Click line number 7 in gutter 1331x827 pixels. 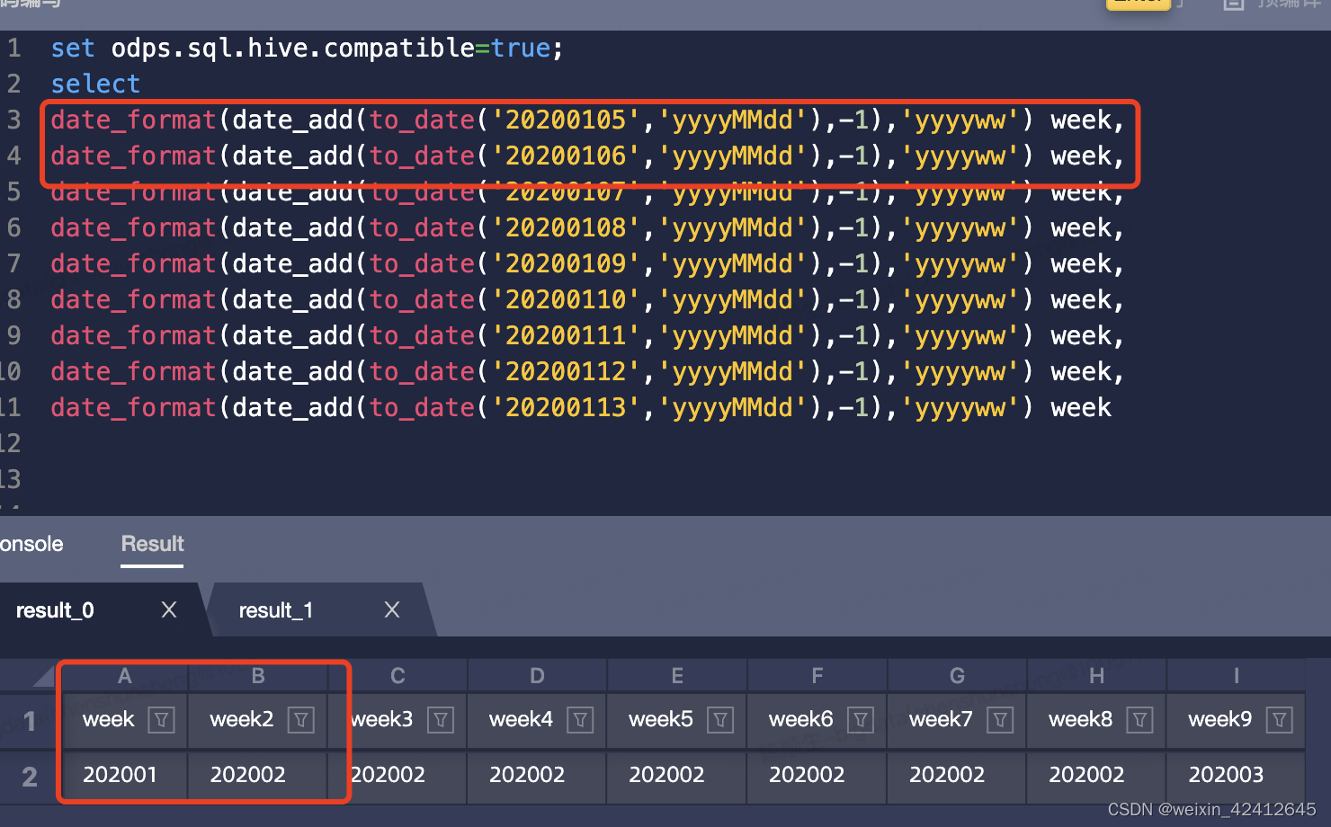click(14, 264)
